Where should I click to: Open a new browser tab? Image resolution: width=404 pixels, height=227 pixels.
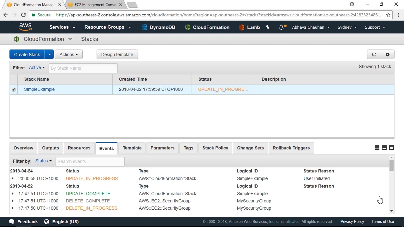pos(132,5)
